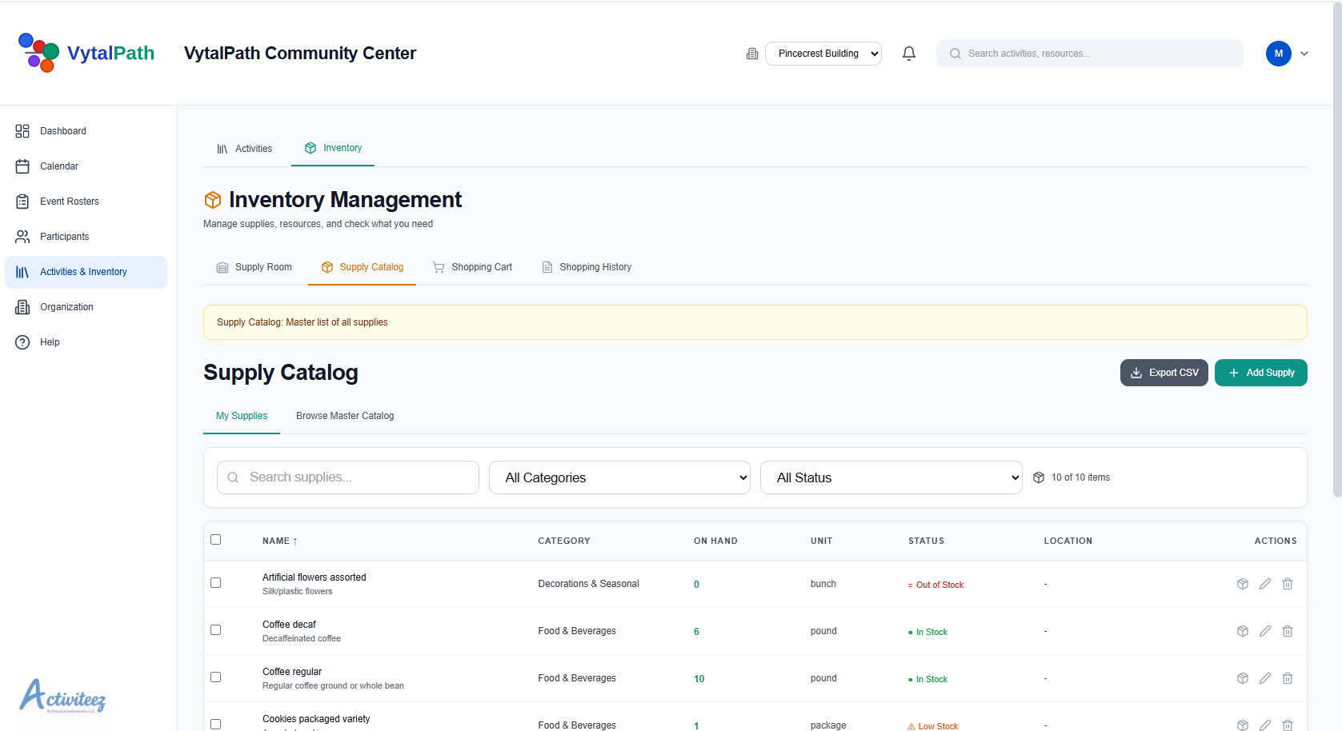The height and width of the screenshot is (731, 1342).
Task: Select the package icon for Coffee decaf row
Action: point(1243,631)
